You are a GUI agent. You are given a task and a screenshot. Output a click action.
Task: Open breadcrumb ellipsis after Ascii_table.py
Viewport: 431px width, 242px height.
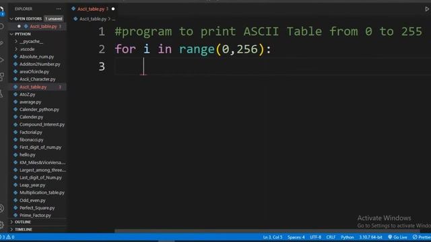[x=114, y=19]
